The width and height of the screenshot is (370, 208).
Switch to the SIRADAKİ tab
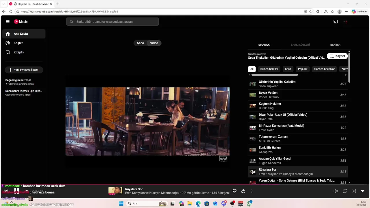click(264, 45)
